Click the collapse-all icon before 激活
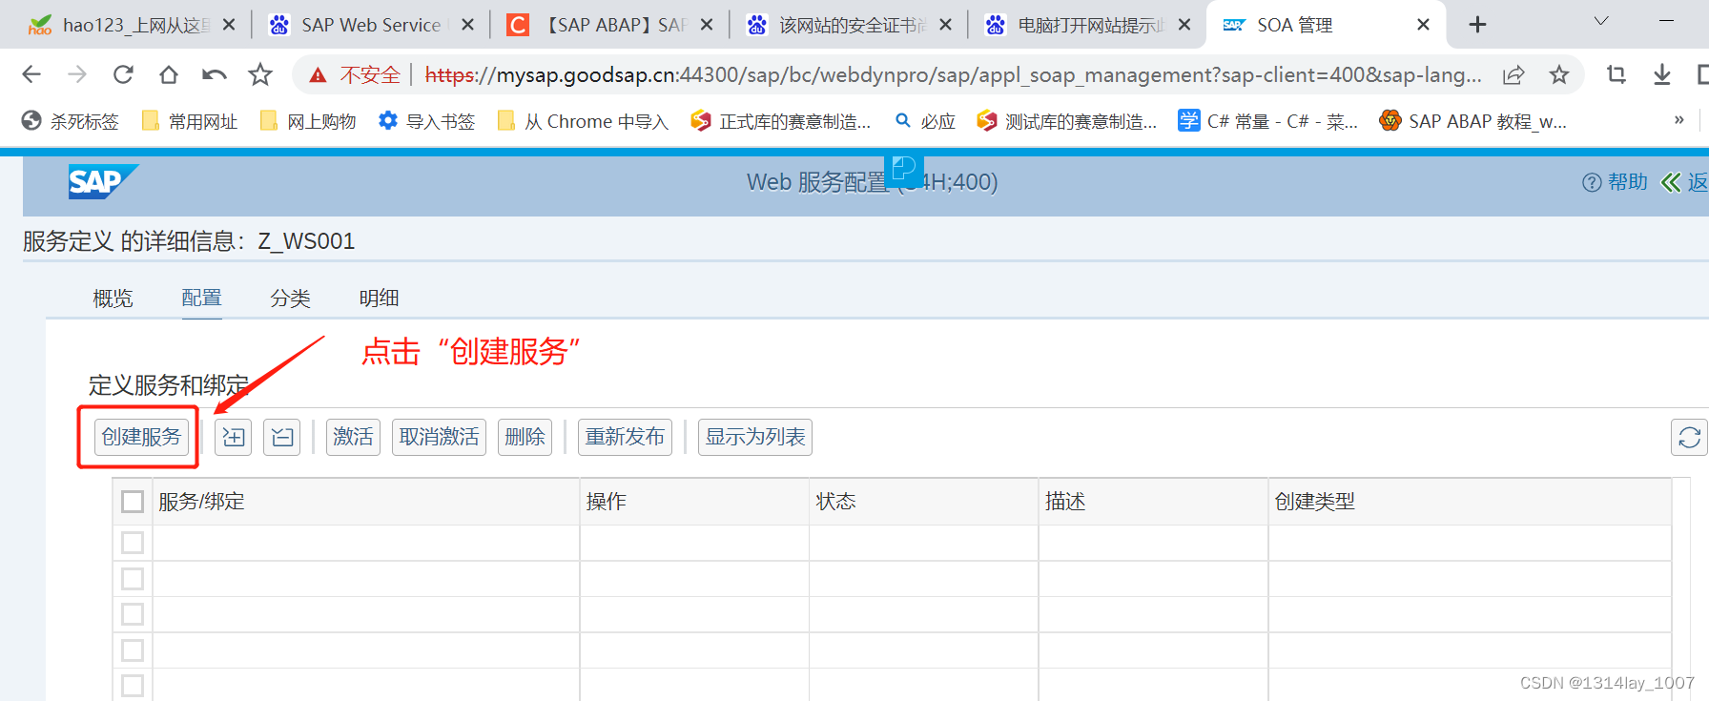This screenshot has width=1709, height=701. coord(282,437)
